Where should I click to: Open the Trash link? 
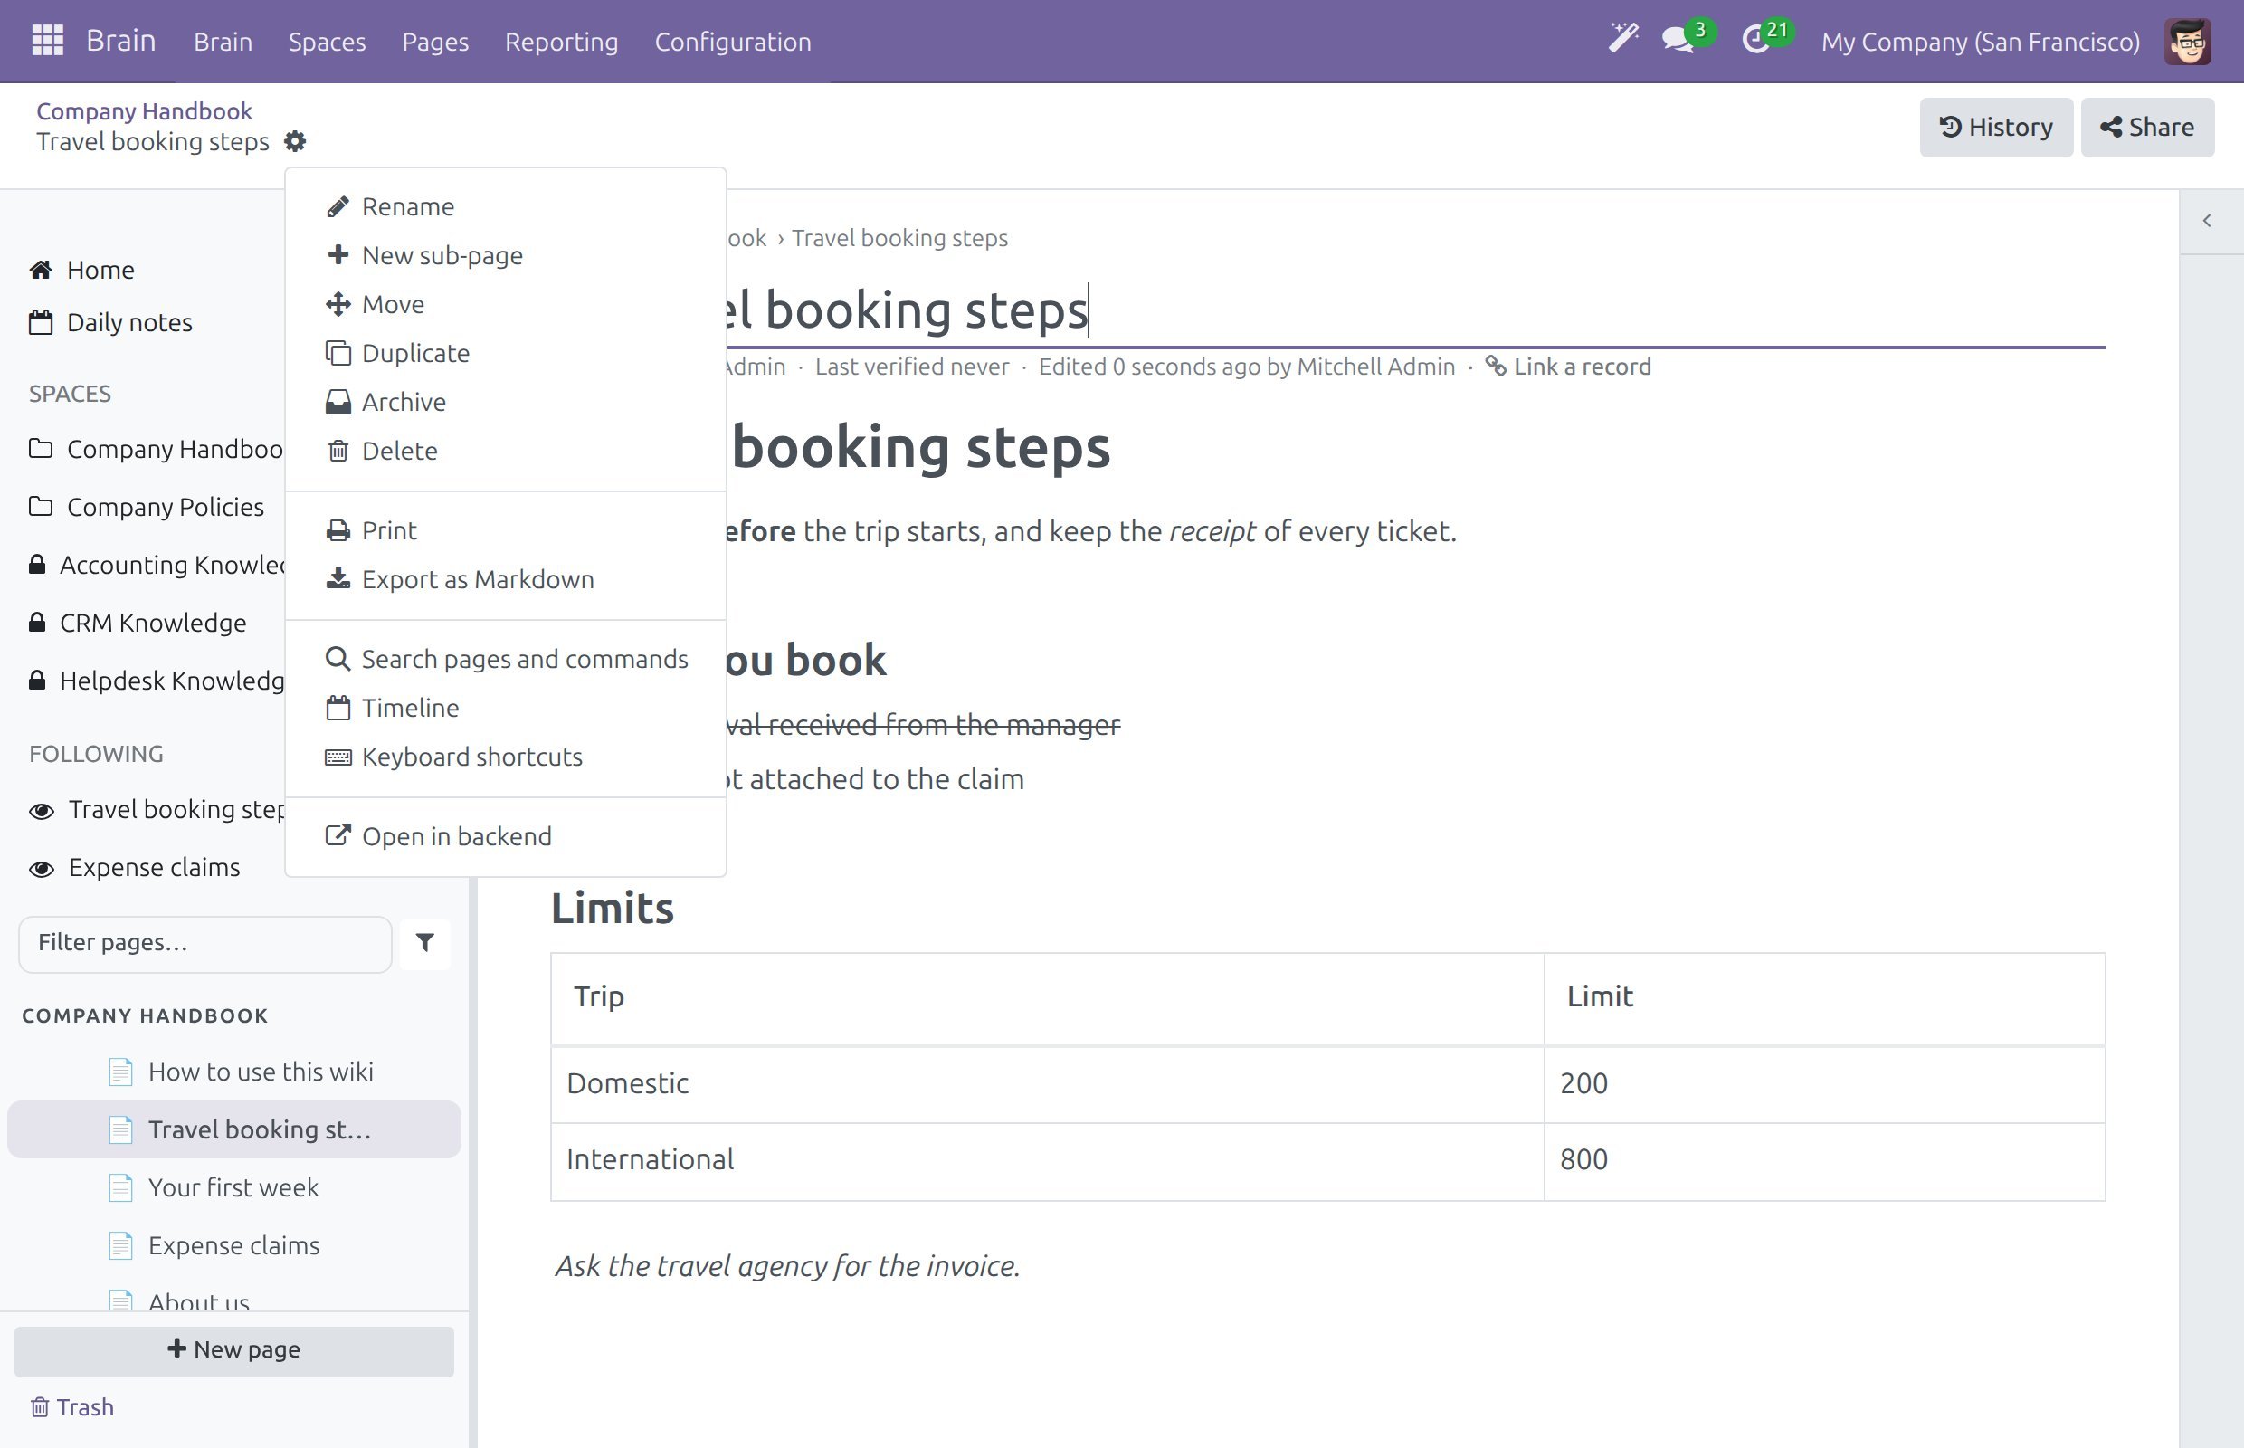72,1406
